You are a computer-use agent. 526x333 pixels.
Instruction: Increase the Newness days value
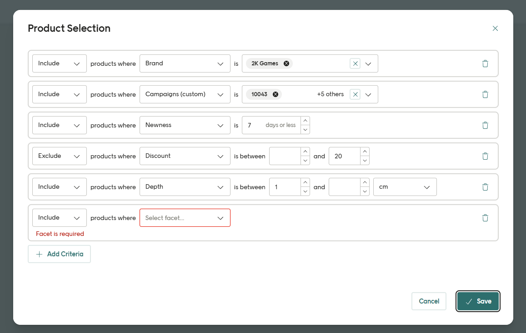coord(306,121)
